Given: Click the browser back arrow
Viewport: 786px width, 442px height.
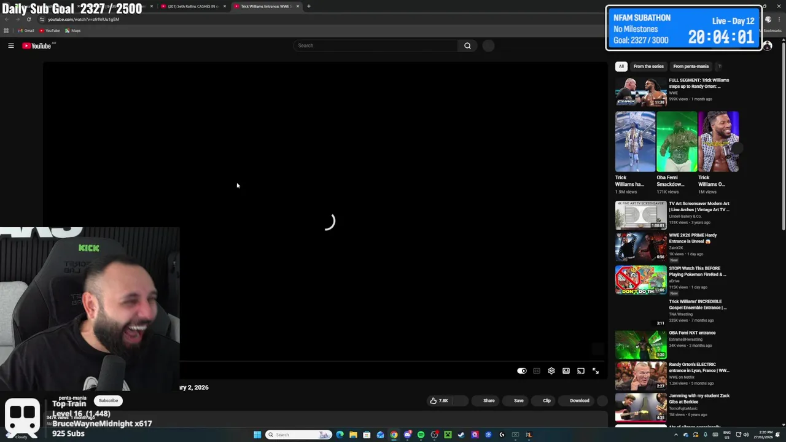Looking at the screenshot, I should point(7,19).
